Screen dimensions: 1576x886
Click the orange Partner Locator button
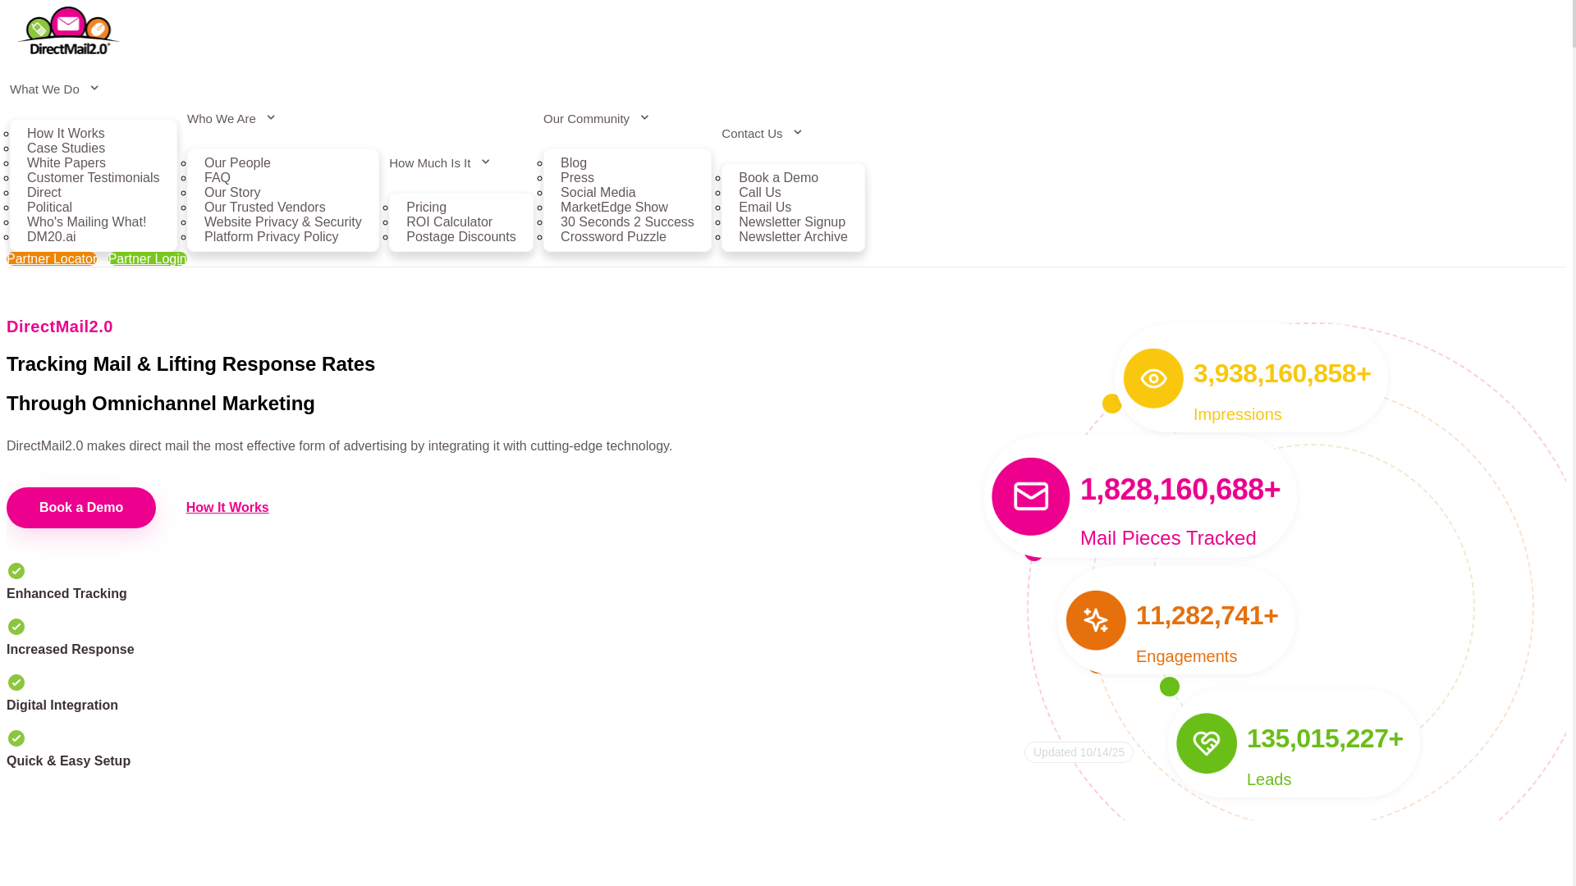(52, 258)
